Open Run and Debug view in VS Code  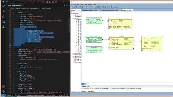[4, 16]
